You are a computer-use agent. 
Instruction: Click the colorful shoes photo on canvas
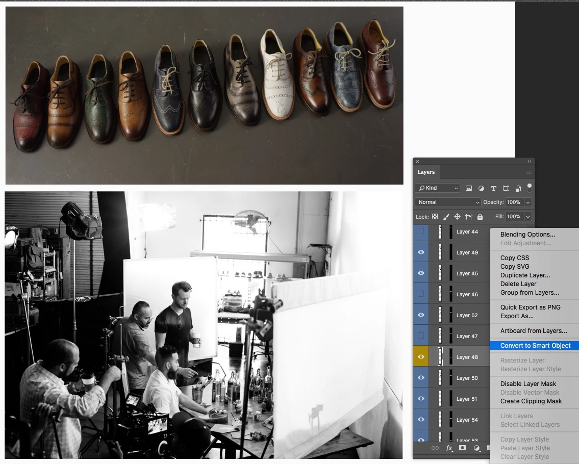(x=204, y=95)
